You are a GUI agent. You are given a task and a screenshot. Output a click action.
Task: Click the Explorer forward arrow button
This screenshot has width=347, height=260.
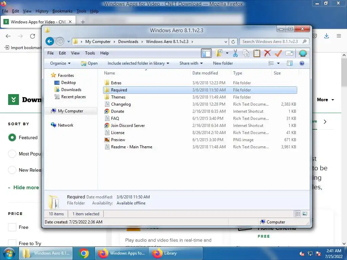[60, 41]
